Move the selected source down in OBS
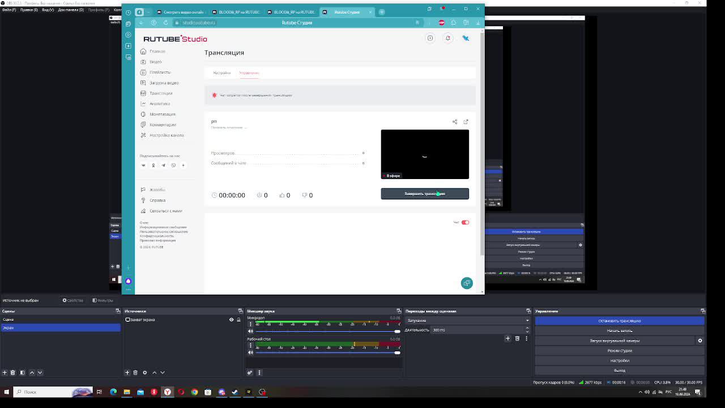 163,372
